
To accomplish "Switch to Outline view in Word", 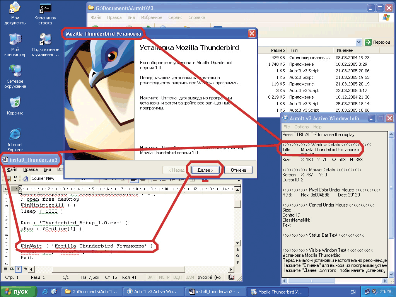I will [25, 269].
